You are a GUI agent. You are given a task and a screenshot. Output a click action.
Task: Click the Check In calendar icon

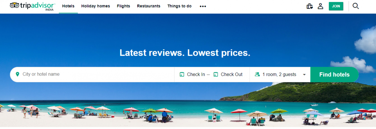[182, 74]
